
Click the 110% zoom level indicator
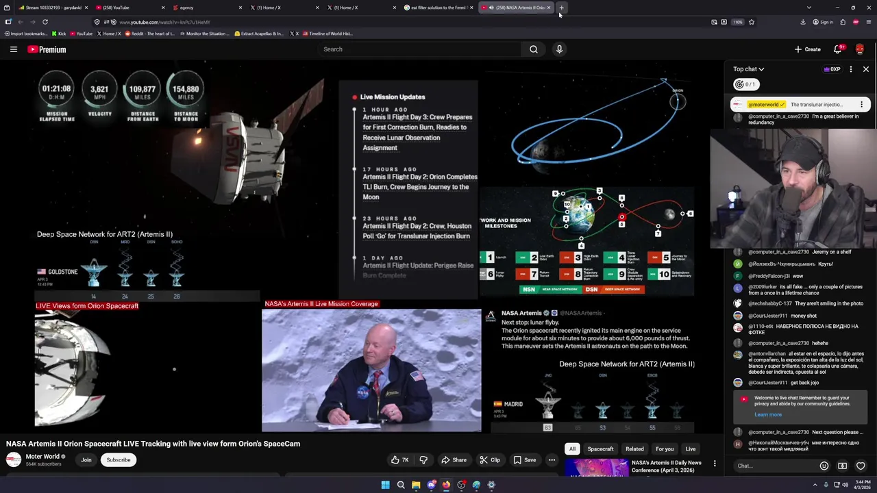[x=738, y=22]
